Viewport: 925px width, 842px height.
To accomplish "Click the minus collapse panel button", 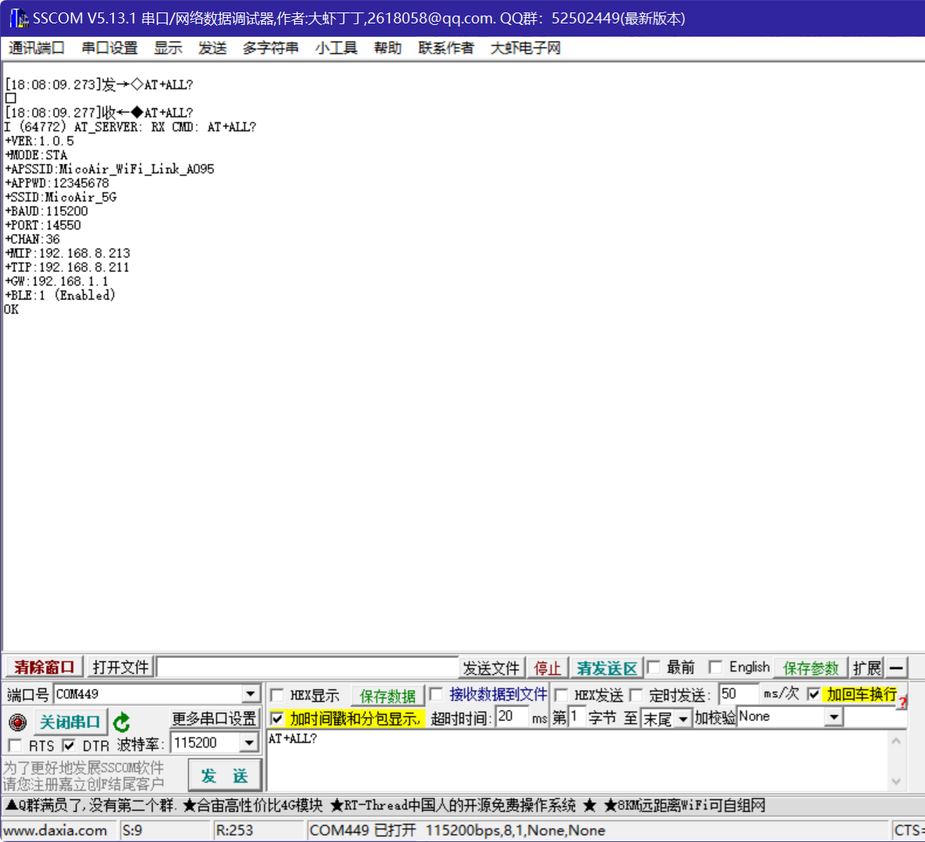I will (896, 668).
